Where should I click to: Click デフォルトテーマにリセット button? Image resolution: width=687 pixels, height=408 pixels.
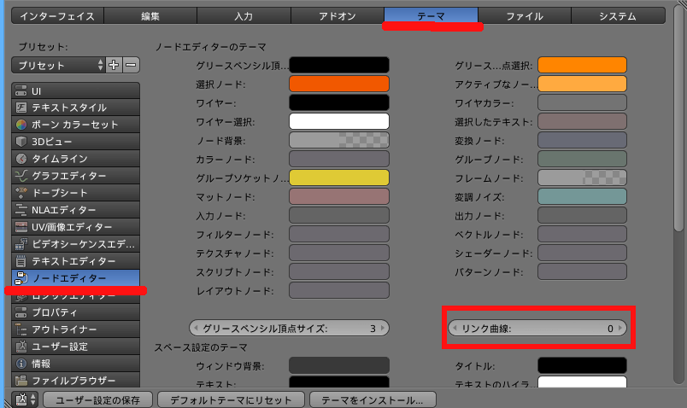point(231,399)
